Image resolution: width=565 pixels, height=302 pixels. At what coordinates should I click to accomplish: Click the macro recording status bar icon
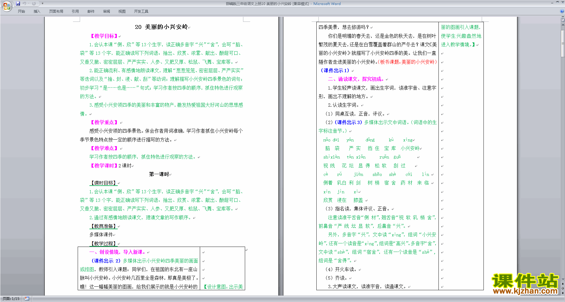point(27,299)
